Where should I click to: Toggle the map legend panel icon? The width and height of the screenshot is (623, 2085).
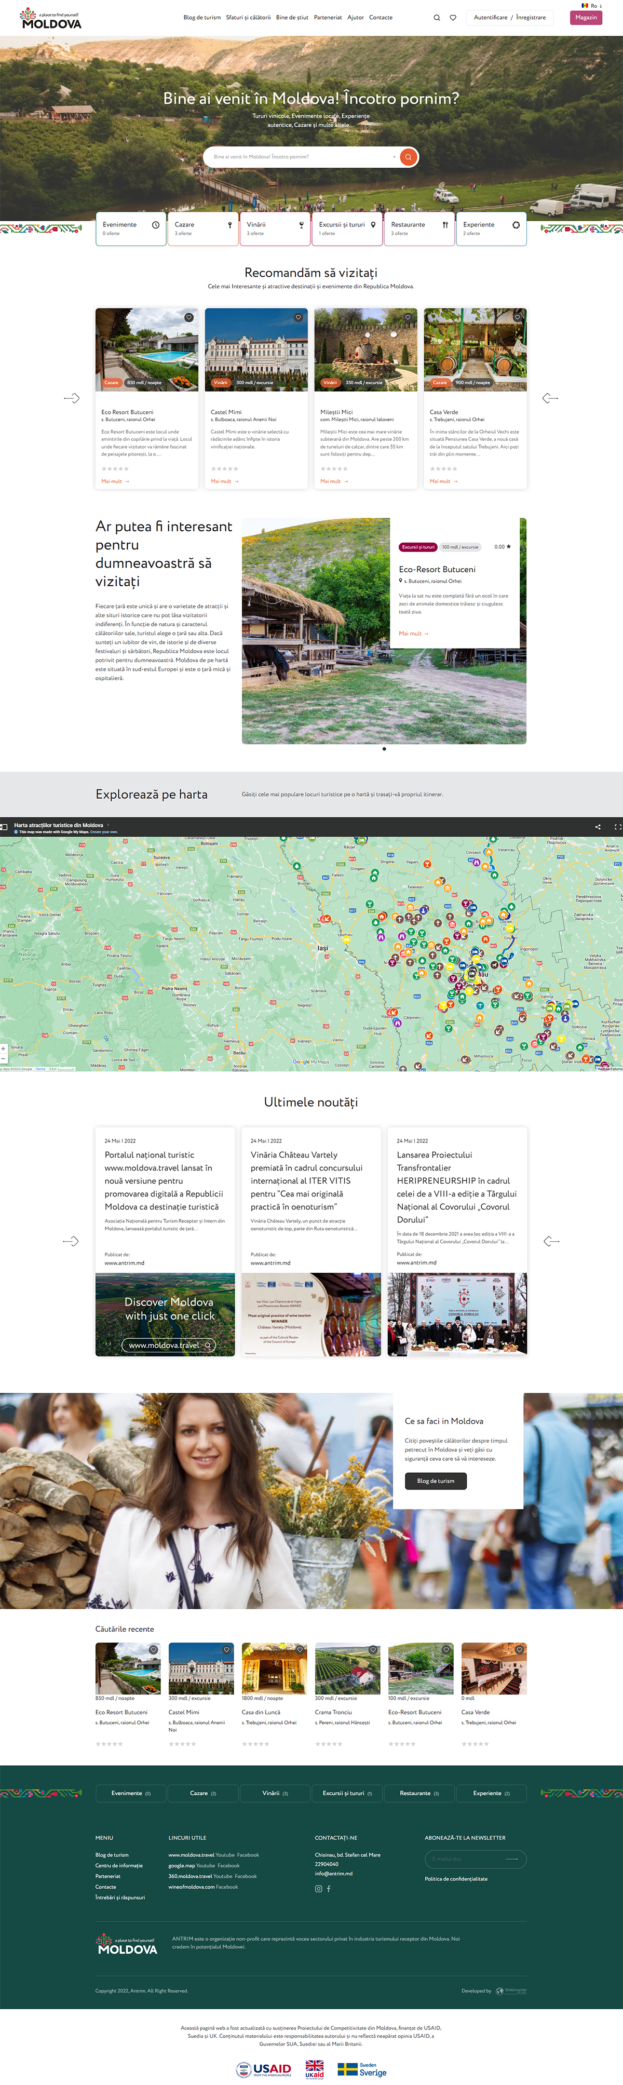click(x=4, y=826)
